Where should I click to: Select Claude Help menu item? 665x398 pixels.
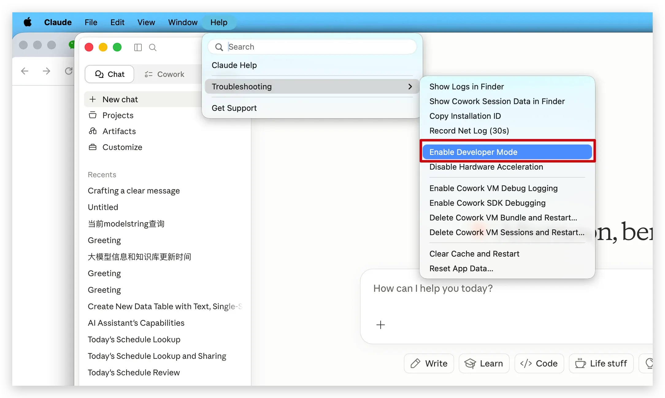[312, 65]
